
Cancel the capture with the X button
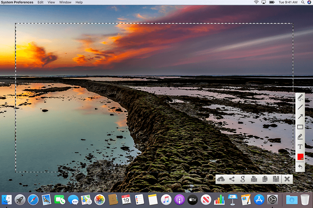[287, 179]
